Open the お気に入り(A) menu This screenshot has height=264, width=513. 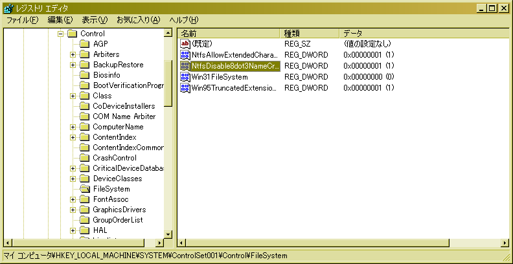pos(138,20)
